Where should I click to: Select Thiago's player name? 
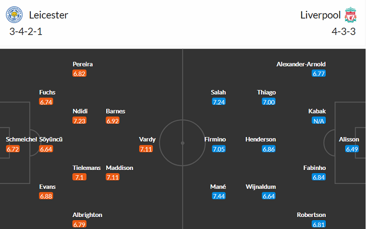266,93
